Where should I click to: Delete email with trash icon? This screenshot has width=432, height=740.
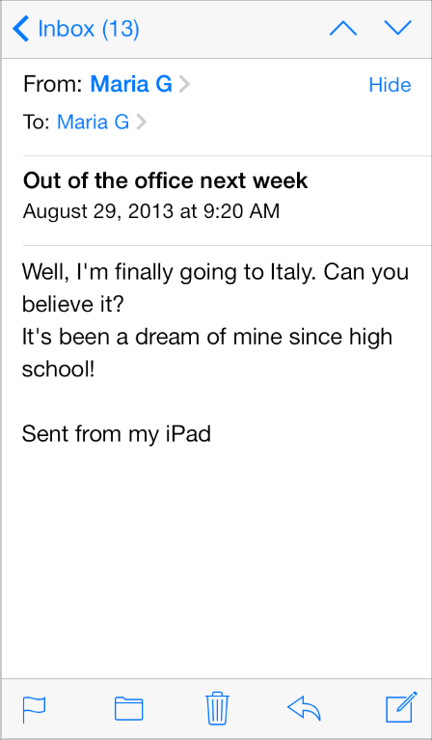(217, 707)
